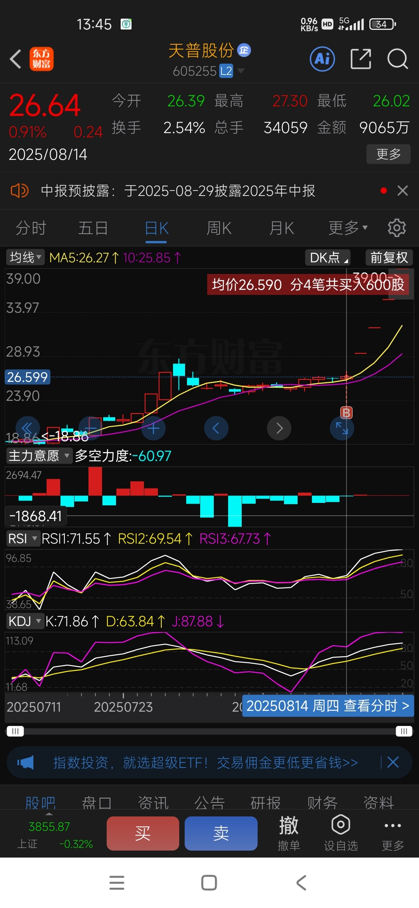419x908 pixels.
Task: Open 财务 bottom tab
Action: click(322, 802)
